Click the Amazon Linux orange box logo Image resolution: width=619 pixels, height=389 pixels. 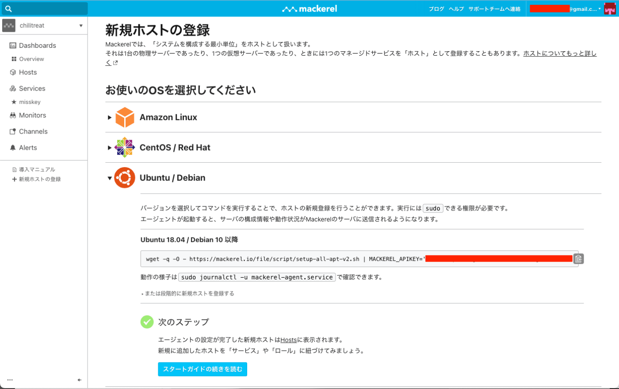pyautogui.click(x=125, y=117)
